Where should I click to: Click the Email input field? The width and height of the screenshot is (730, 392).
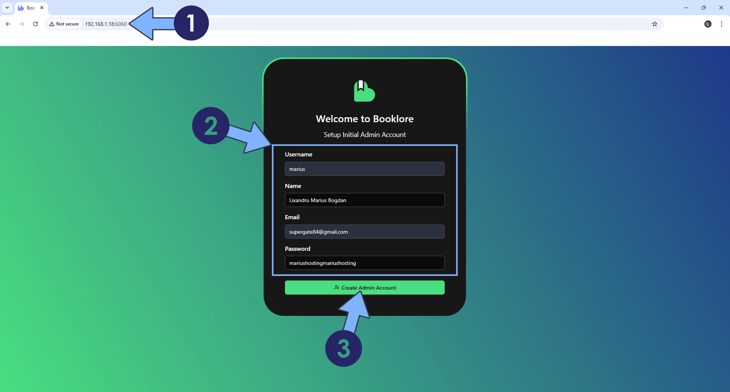pyautogui.click(x=364, y=232)
